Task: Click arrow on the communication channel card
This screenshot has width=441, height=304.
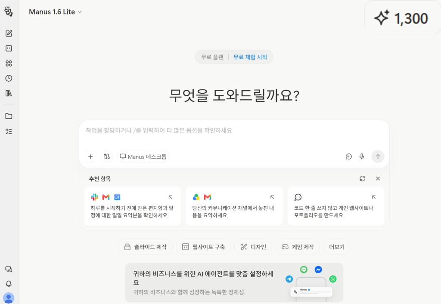Action: coord(272,197)
